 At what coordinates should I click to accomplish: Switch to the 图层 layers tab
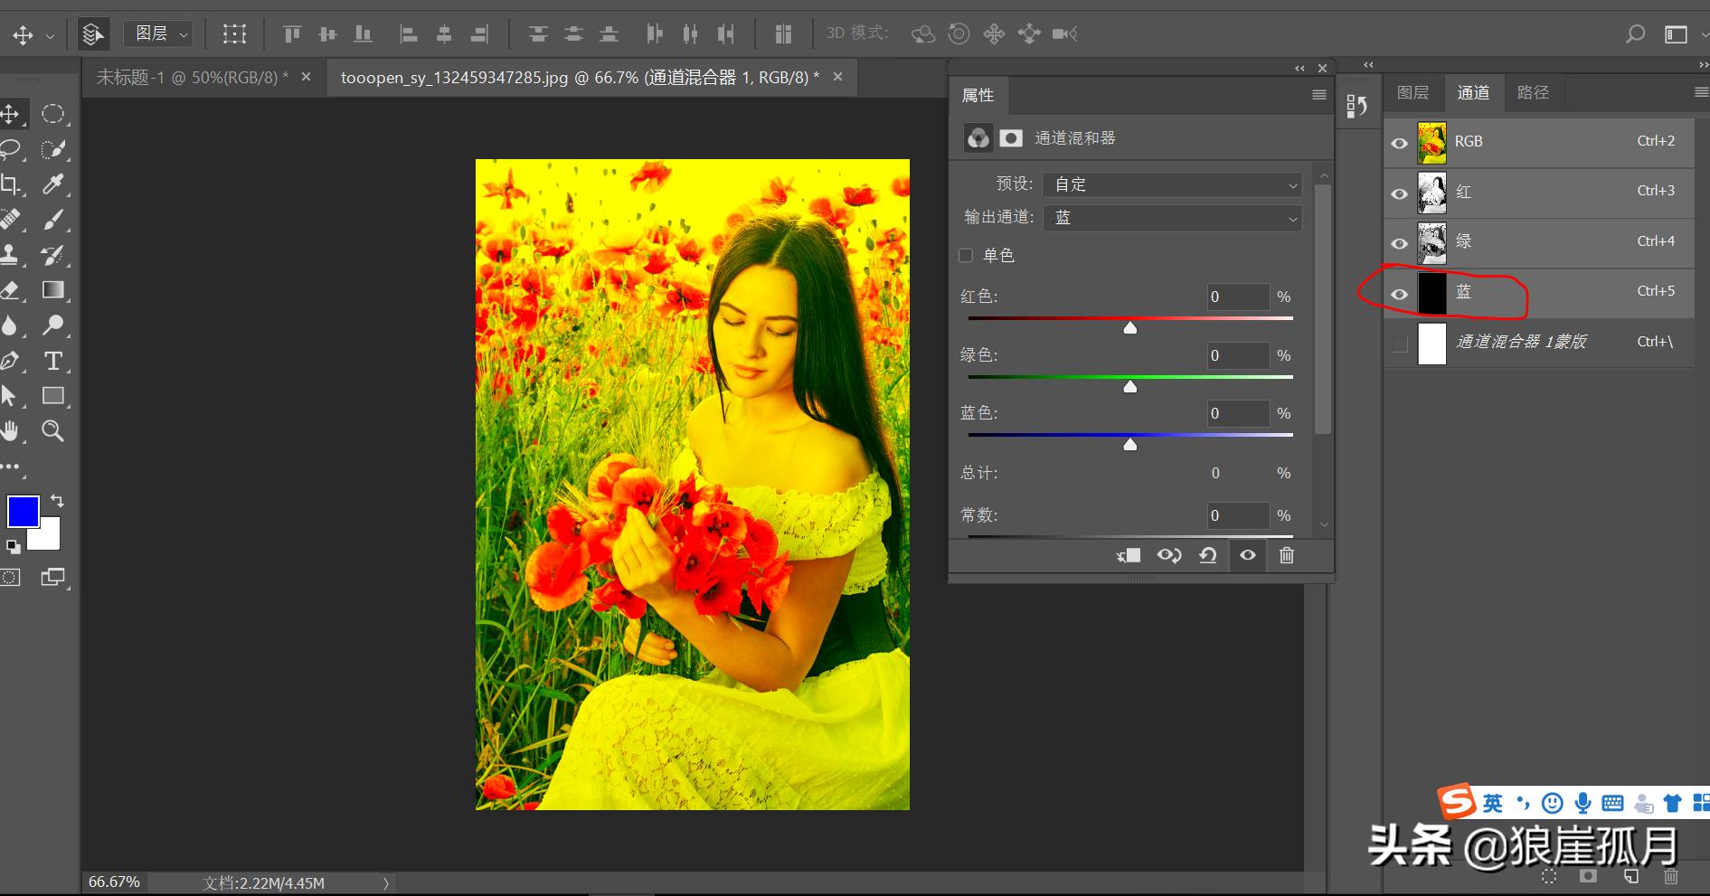(x=1412, y=93)
